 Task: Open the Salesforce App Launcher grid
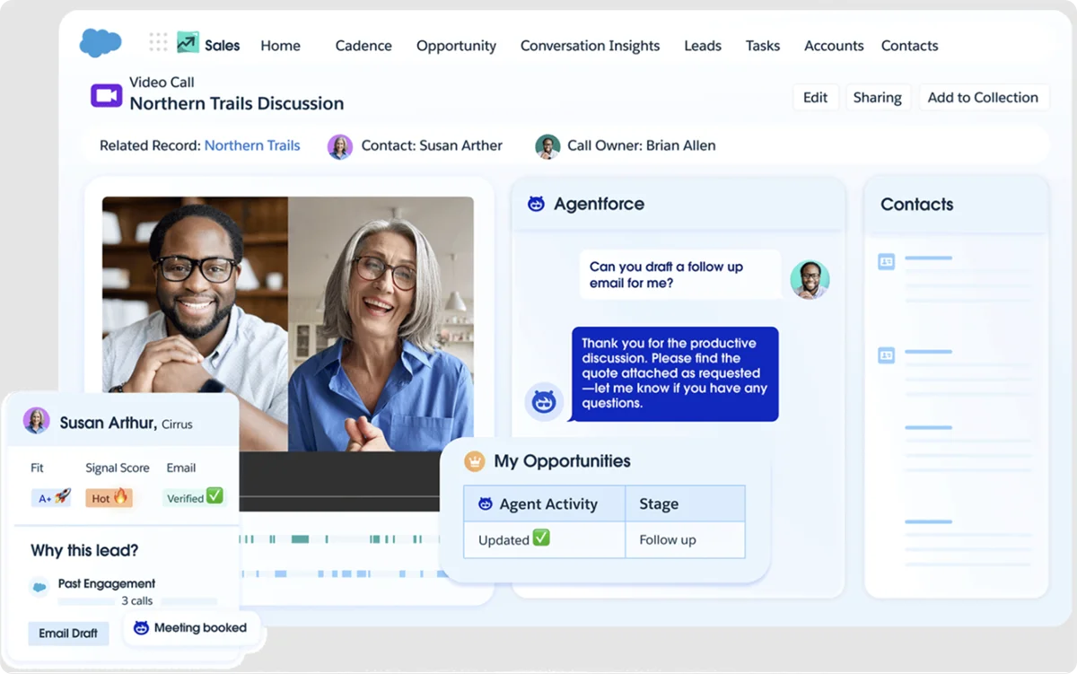tap(157, 42)
